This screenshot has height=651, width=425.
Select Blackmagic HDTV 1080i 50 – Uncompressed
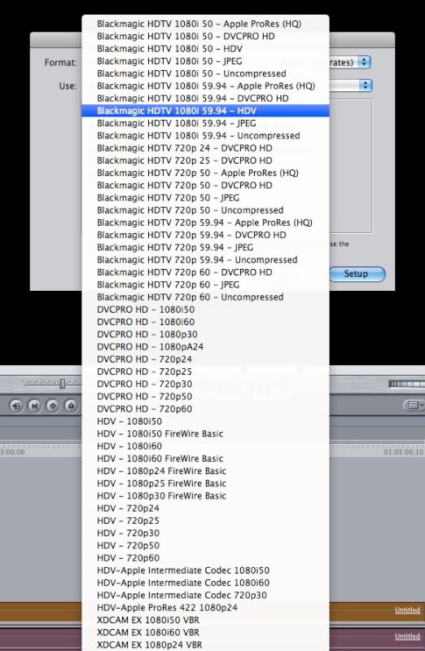[205, 73]
